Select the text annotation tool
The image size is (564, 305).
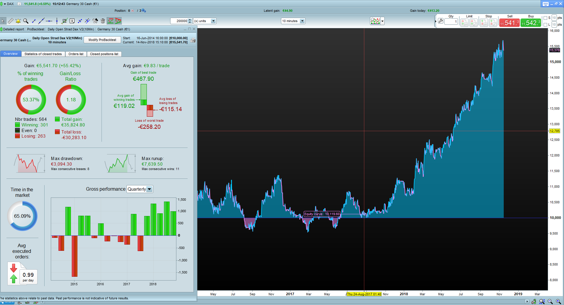pos(72,21)
